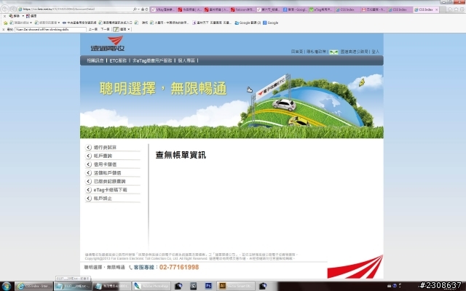Open Photoshop Ps icon in taskbar
This screenshot has height=291, width=466.
click(x=208, y=286)
